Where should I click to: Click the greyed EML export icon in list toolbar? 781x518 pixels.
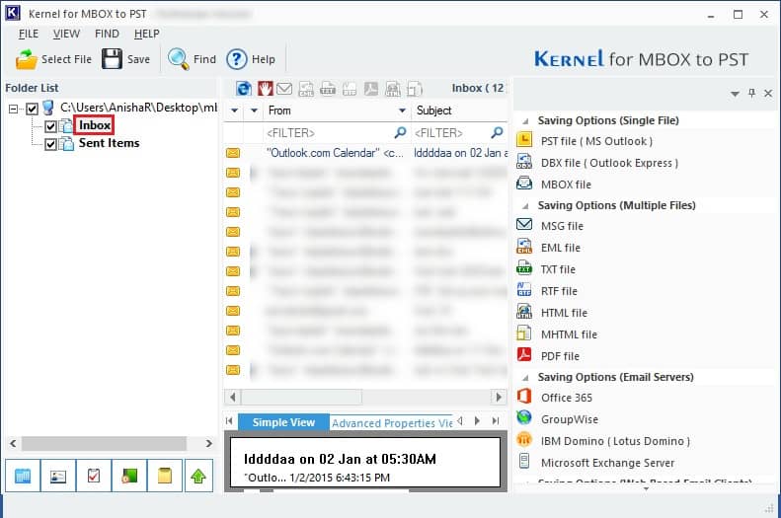point(306,89)
